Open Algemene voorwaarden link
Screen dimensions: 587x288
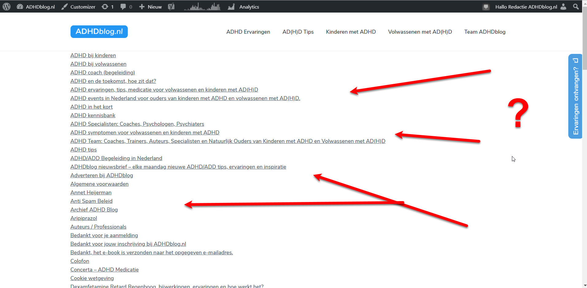99,184
